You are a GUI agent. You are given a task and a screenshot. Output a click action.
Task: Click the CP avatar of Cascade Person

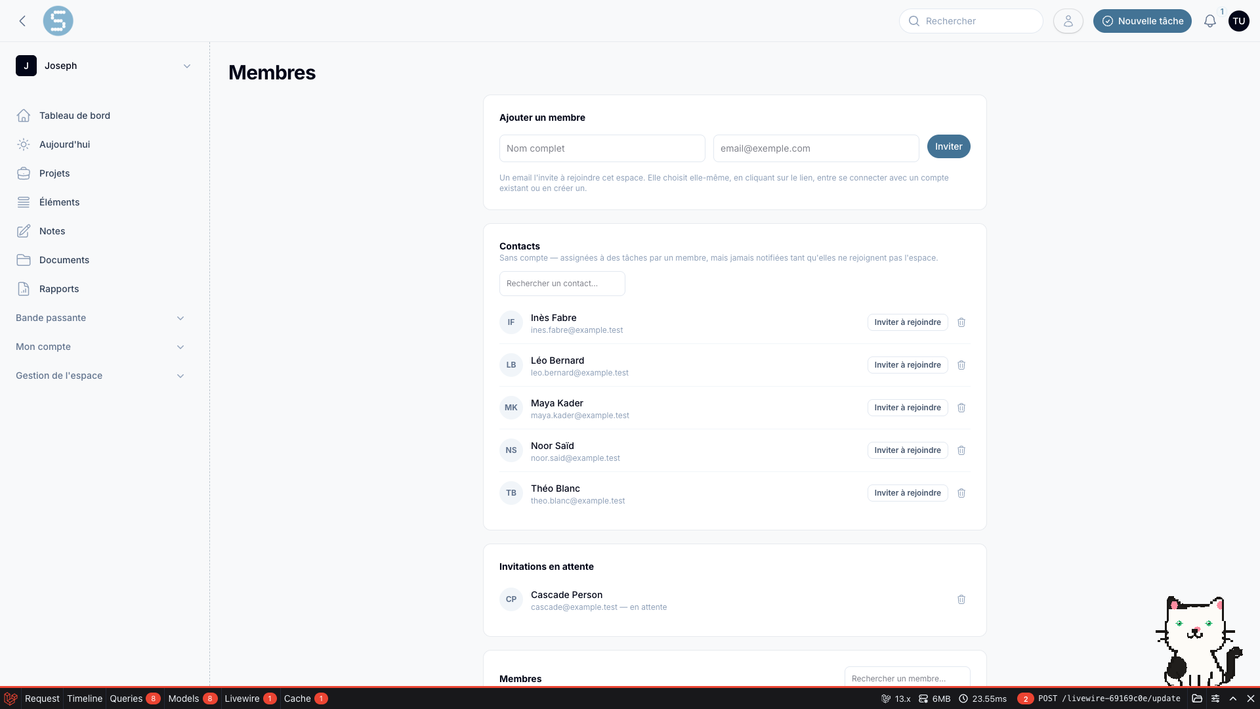[x=511, y=599]
